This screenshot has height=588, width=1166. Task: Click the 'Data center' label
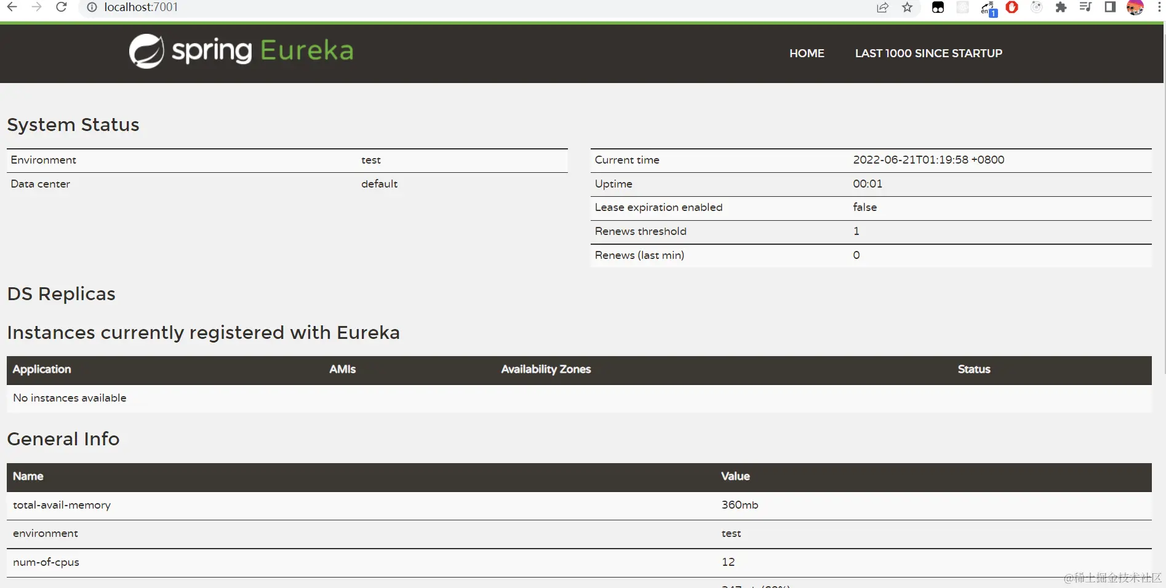[40, 184]
